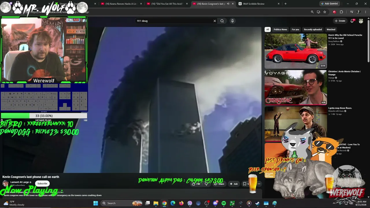This screenshot has height=208, width=370.
Task: Open Steam from the taskbar
Action: [258, 203]
